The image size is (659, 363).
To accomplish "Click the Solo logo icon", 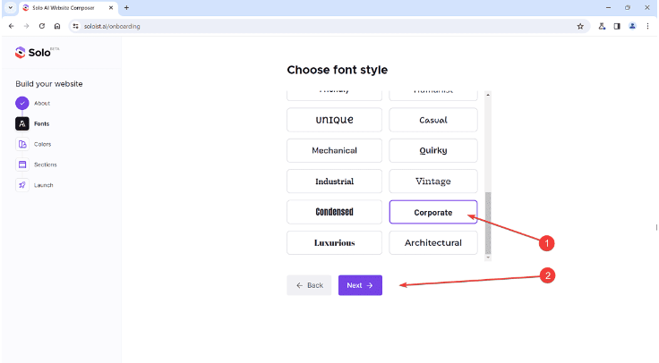I will click(x=21, y=53).
